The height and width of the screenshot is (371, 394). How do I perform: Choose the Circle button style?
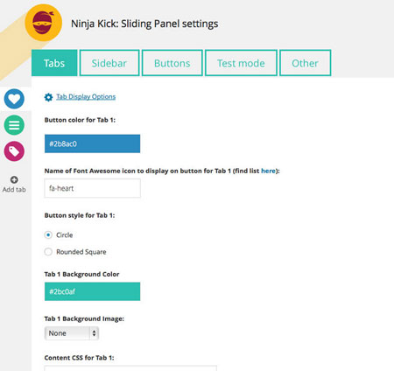point(48,234)
